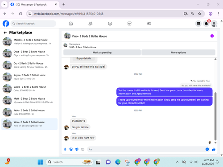The image size is (223, 167).
Task: Open Olga's 2 Beds 2 Baths conversation
Action: [29, 53]
